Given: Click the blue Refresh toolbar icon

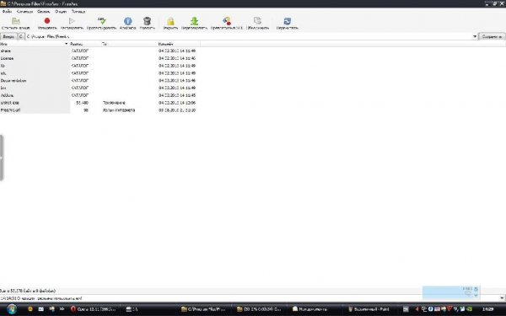Looking at the screenshot, I should pyautogui.click(x=288, y=21).
